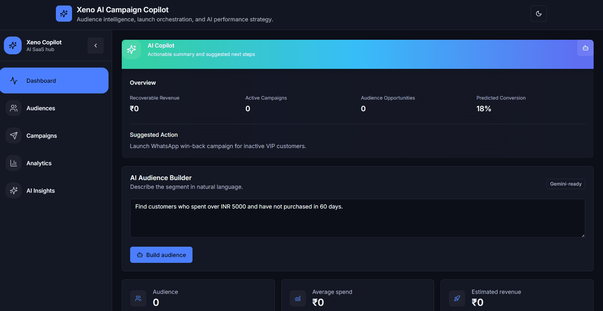Open the Campaigns menu item
Screen dimensions: 603x311
(x=54, y=135)
